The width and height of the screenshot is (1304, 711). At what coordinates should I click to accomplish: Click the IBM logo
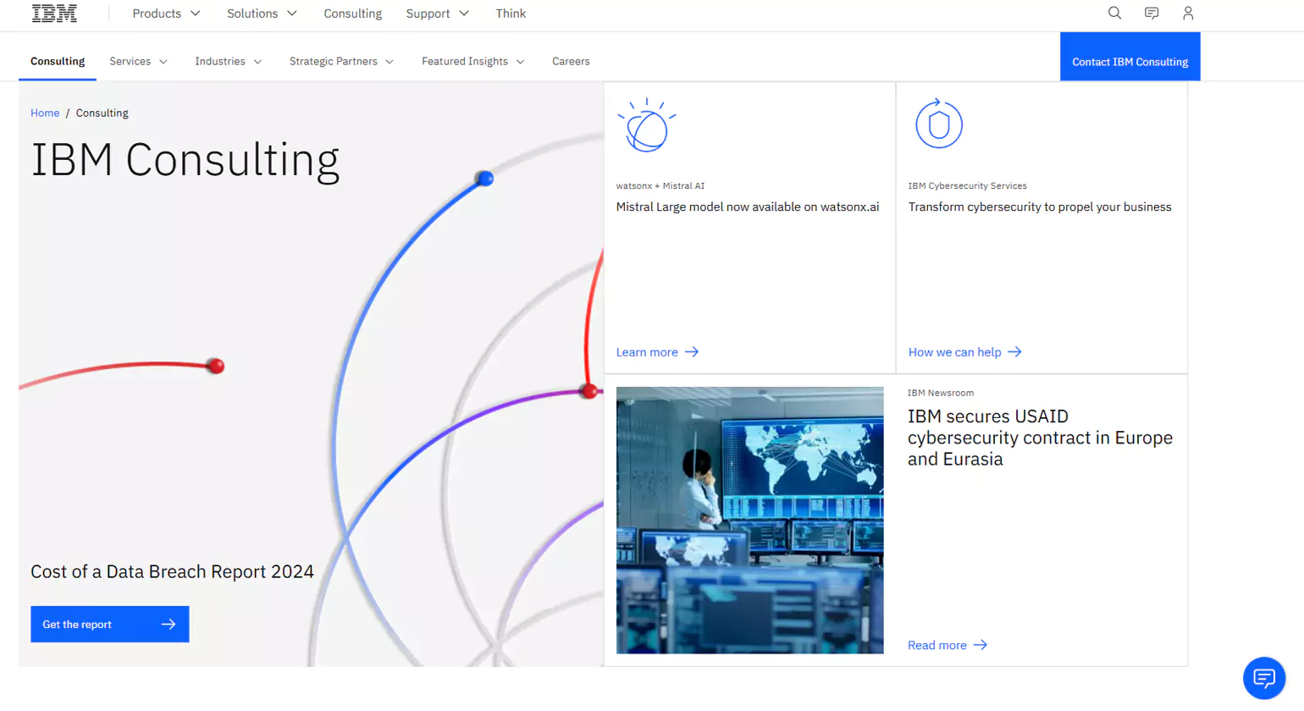(54, 14)
